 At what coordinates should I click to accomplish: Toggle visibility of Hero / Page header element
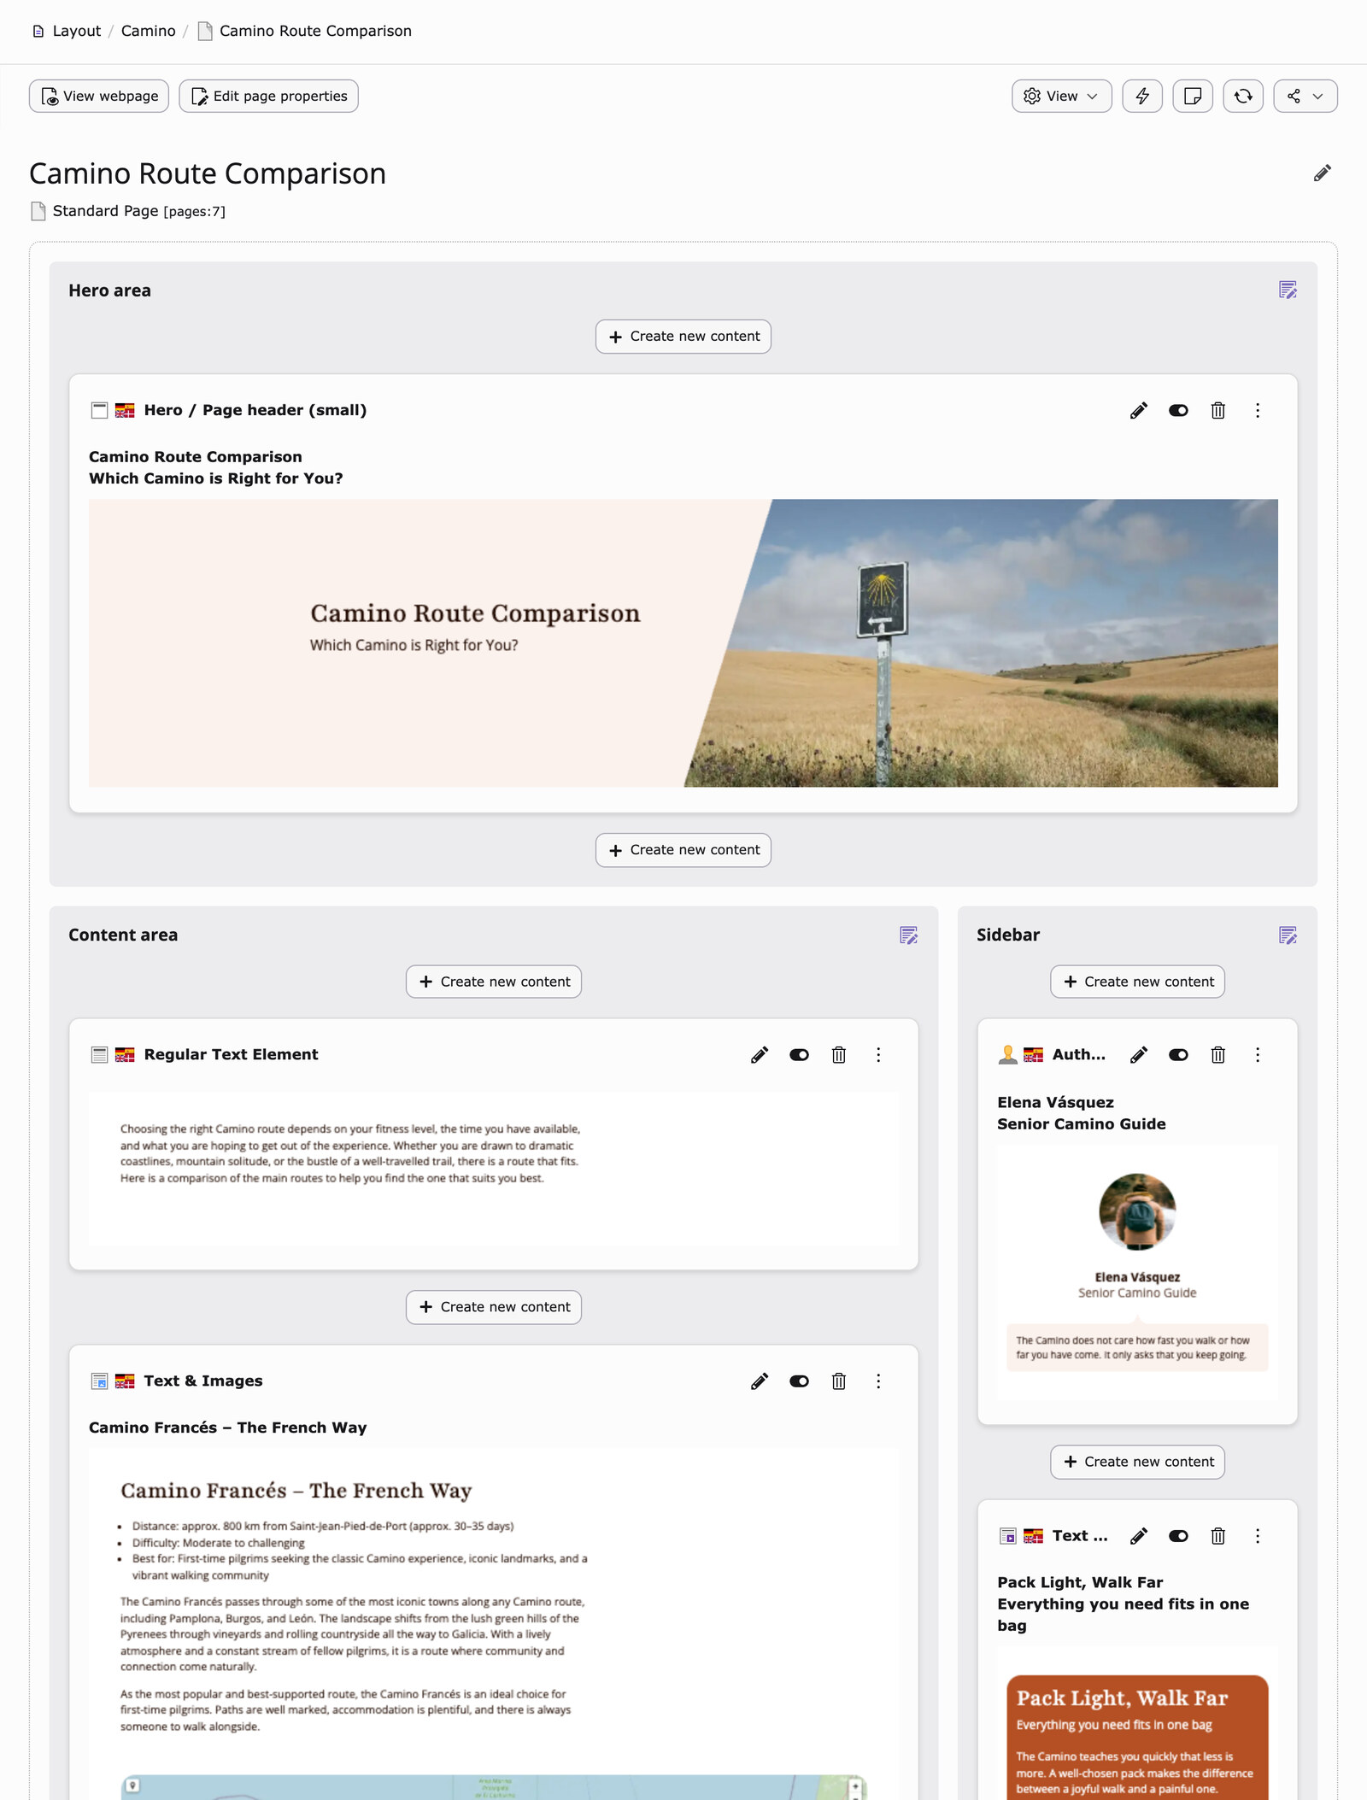tap(1178, 411)
